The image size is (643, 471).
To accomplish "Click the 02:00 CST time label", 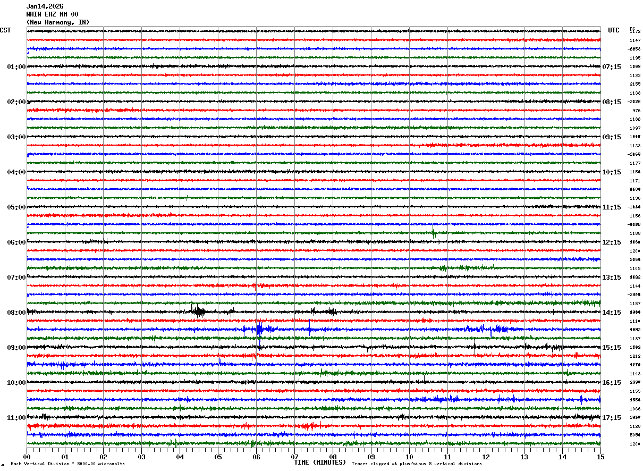I will [x=16, y=102].
